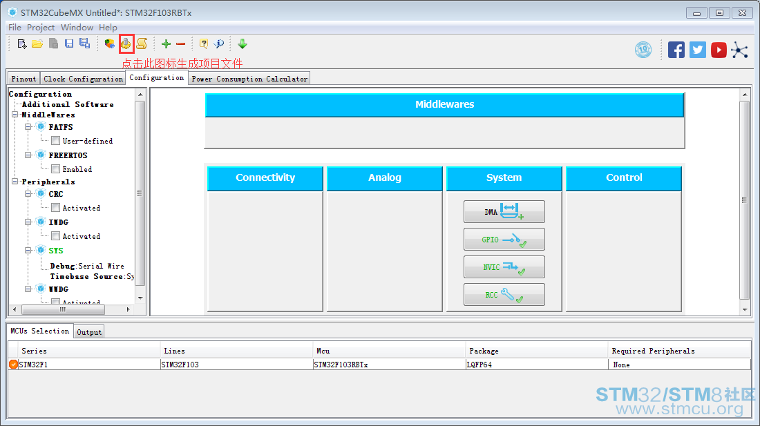Click the Open Project folder icon
Screen dimensions: 760x426
pyautogui.click(x=37, y=44)
